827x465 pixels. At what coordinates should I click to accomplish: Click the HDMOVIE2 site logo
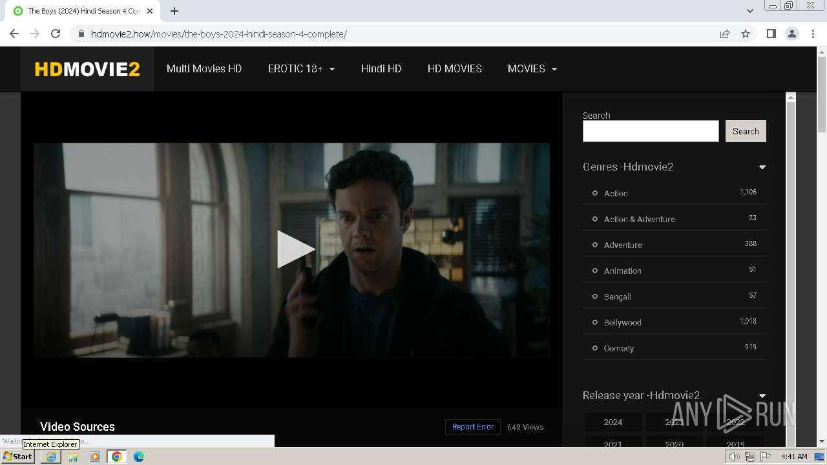pos(87,69)
